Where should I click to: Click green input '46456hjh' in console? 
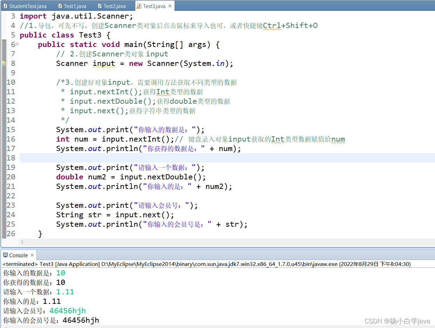(68, 311)
